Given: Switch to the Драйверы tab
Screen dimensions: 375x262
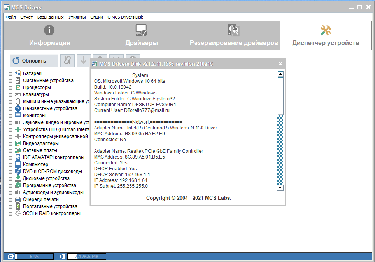Looking at the screenshot, I should [142, 36].
